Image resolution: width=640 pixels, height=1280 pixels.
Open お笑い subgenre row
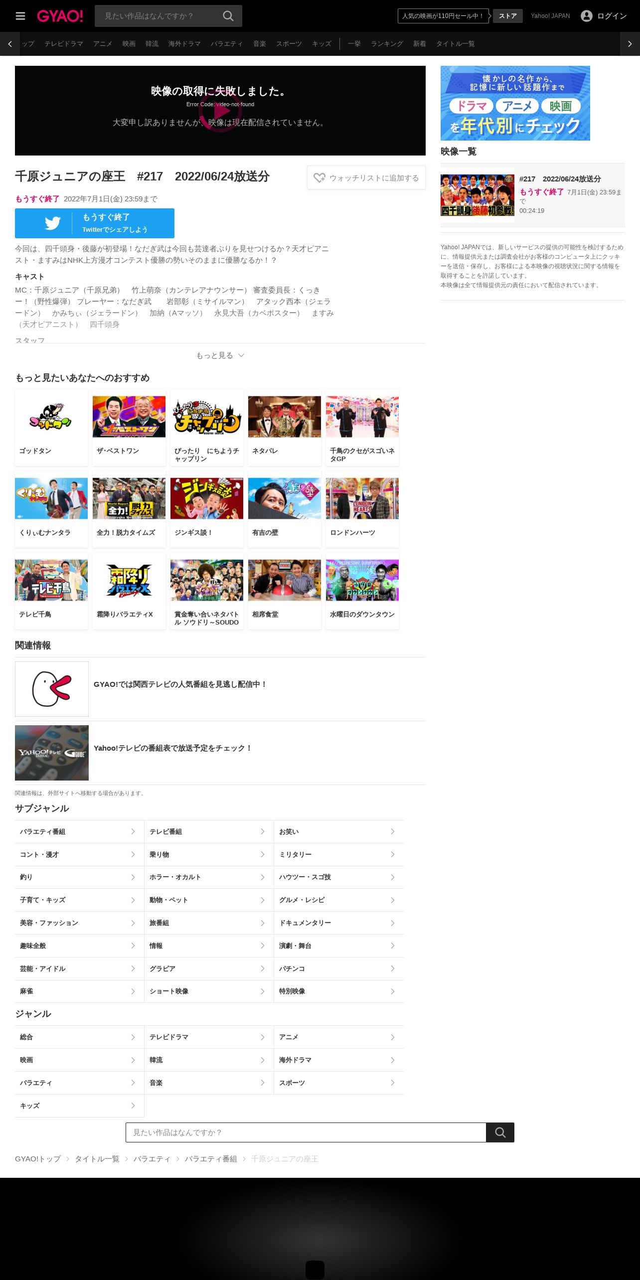click(x=339, y=831)
